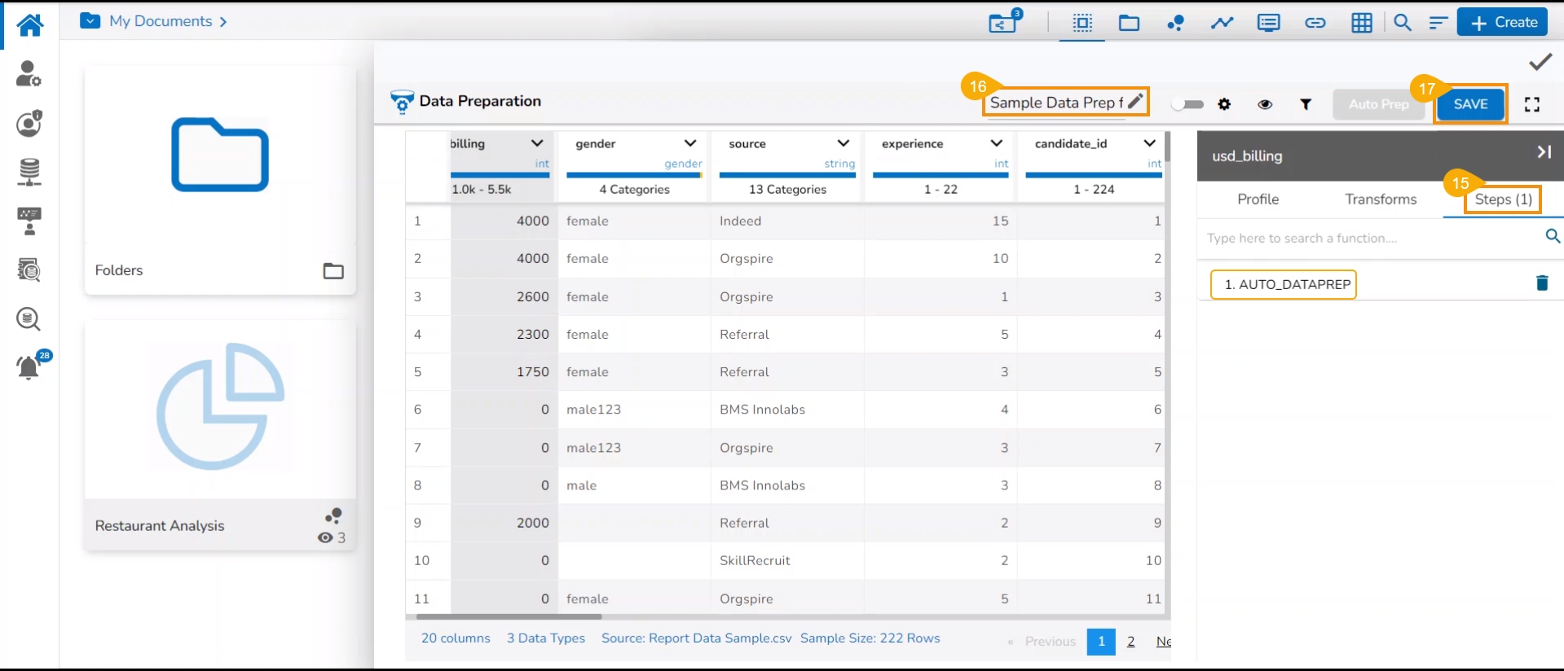Click the filter funnel icon

click(x=1306, y=104)
